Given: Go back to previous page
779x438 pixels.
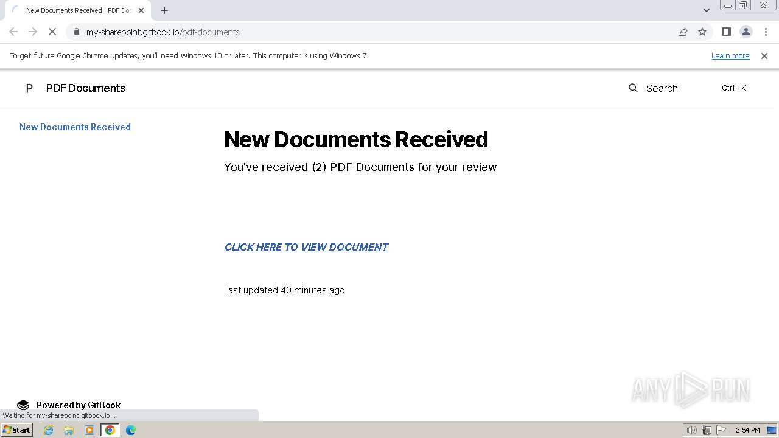Looking at the screenshot, I should [x=13, y=32].
